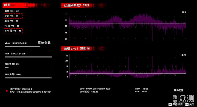
Task: Click the 46 axis label on the FPS graph
Action: 66,33
